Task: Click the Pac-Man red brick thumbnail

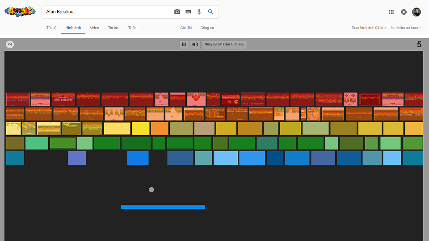Action: click(x=231, y=99)
